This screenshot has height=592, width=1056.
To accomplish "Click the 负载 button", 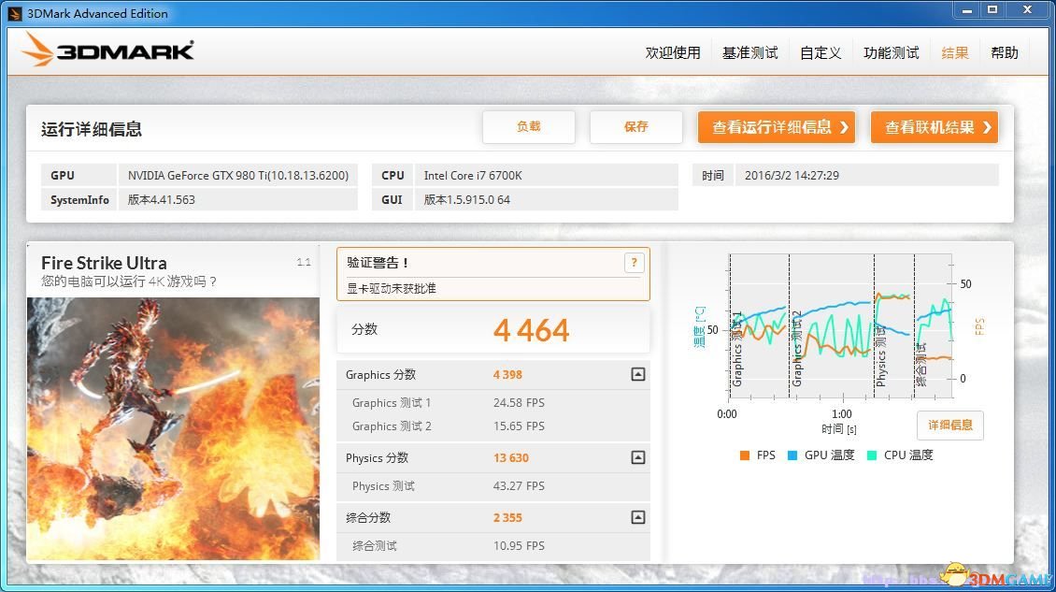I will [529, 127].
